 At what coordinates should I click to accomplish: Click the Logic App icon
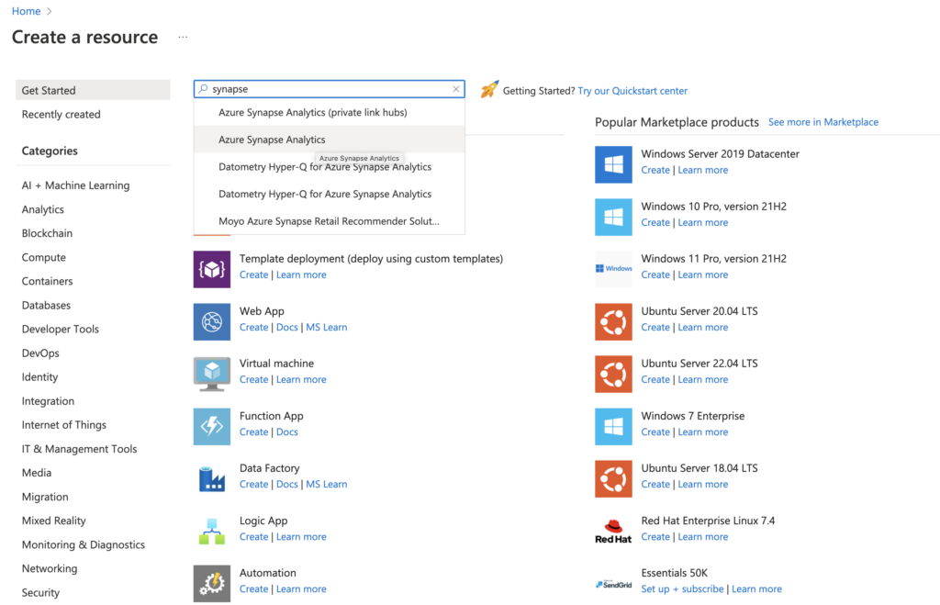tap(212, 530)
